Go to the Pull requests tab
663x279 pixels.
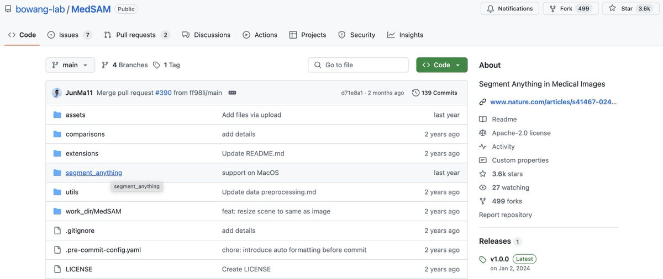[137, 35]
